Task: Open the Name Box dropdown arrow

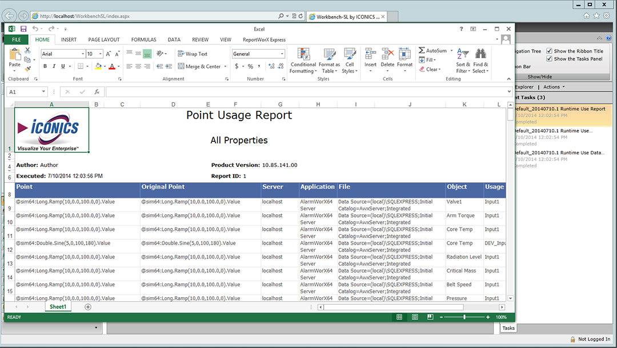Action: [43, 91]
